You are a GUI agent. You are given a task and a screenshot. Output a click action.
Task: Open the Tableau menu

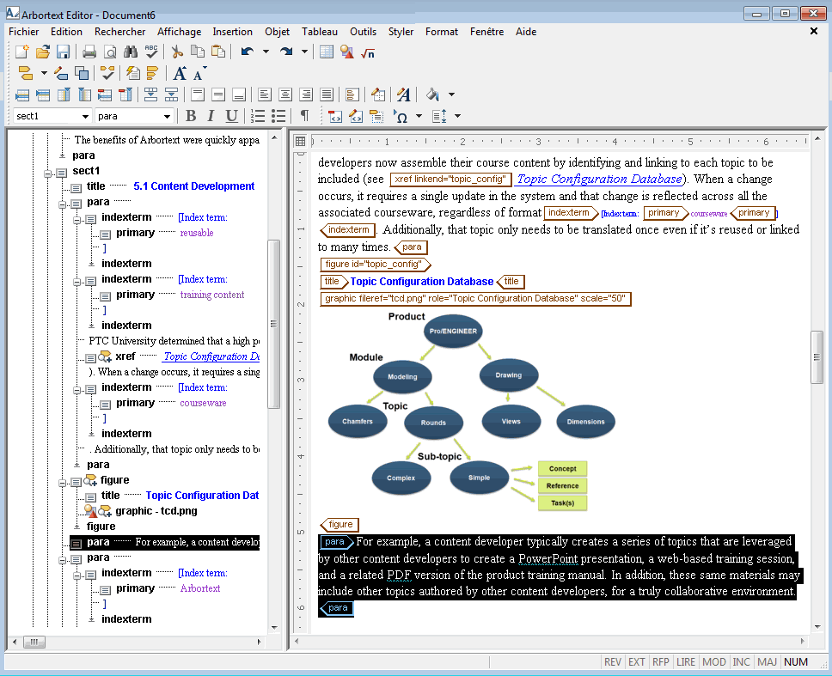click(x=320, y=32)
